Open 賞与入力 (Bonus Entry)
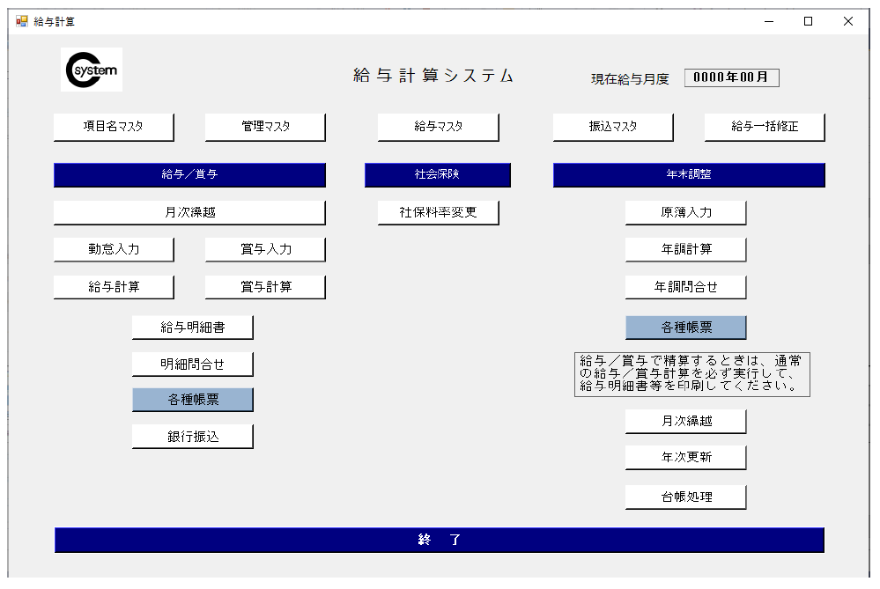The width and height of the screenshot is (880, 589). click(263, 249)
